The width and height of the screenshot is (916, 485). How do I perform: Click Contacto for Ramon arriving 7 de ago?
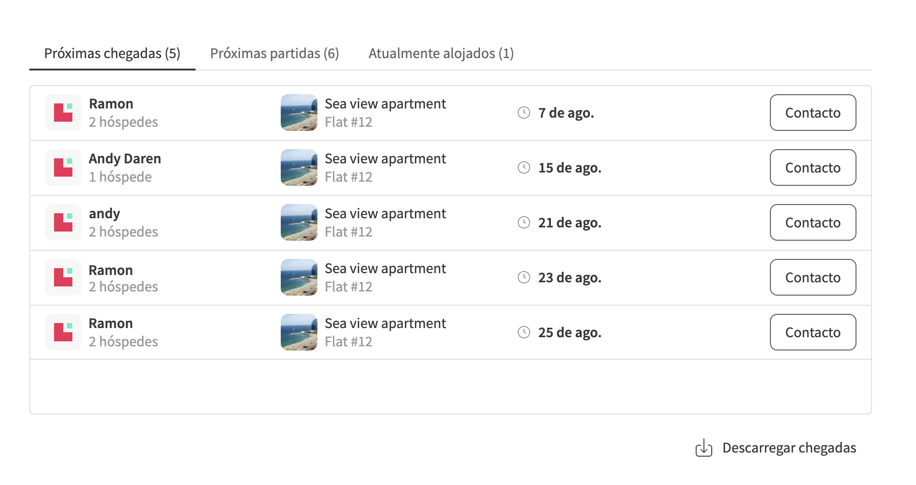point(812,113)
